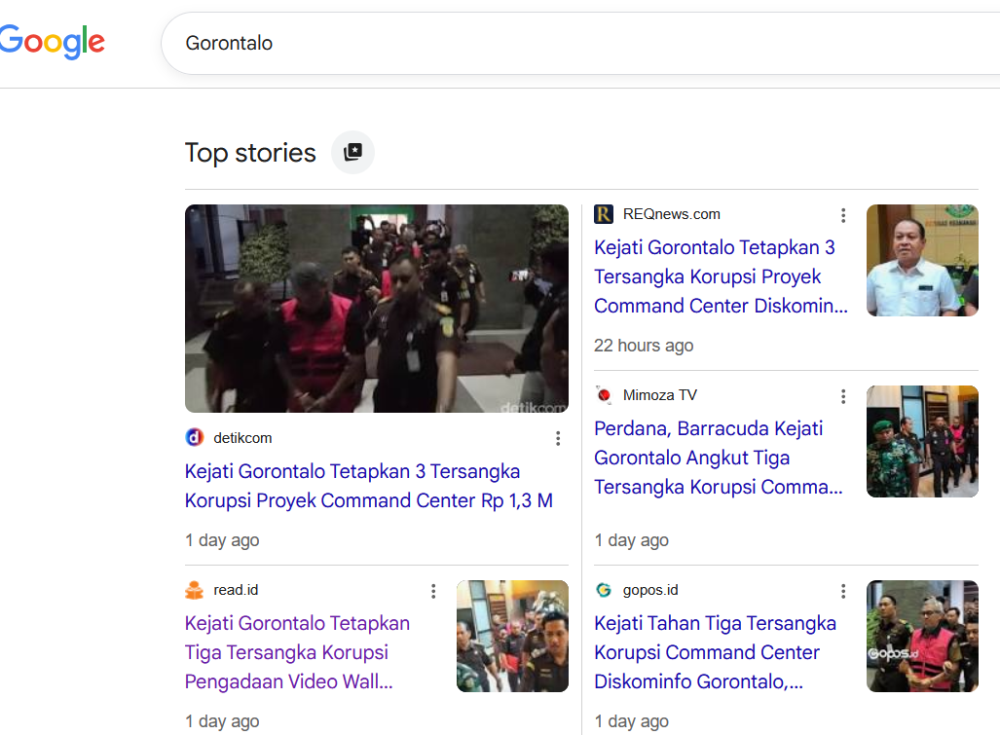
Task: Open the Mimoza TV story thumbnail
Action: [x=922, y=441]
